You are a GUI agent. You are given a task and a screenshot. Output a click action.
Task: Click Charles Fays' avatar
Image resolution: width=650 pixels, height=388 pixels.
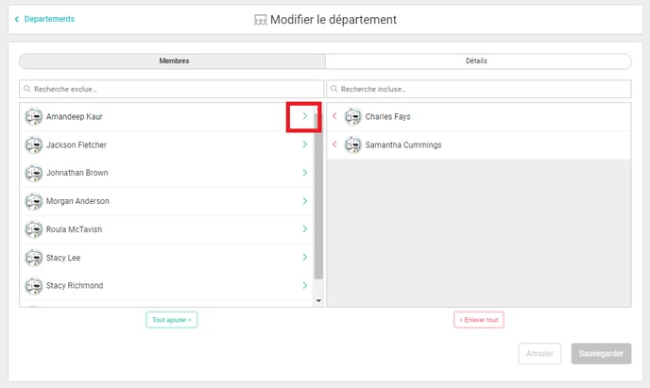pyautogui.click(x=353, y=117)
